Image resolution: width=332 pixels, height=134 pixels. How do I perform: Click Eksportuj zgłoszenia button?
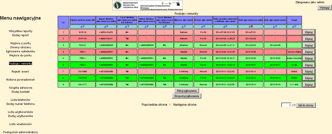187,96
